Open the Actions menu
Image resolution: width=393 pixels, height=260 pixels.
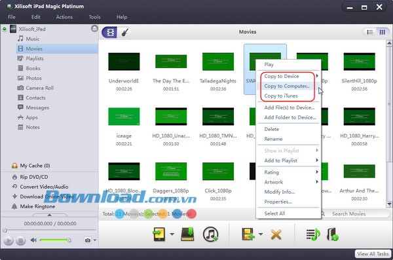[x=64, y=17]
